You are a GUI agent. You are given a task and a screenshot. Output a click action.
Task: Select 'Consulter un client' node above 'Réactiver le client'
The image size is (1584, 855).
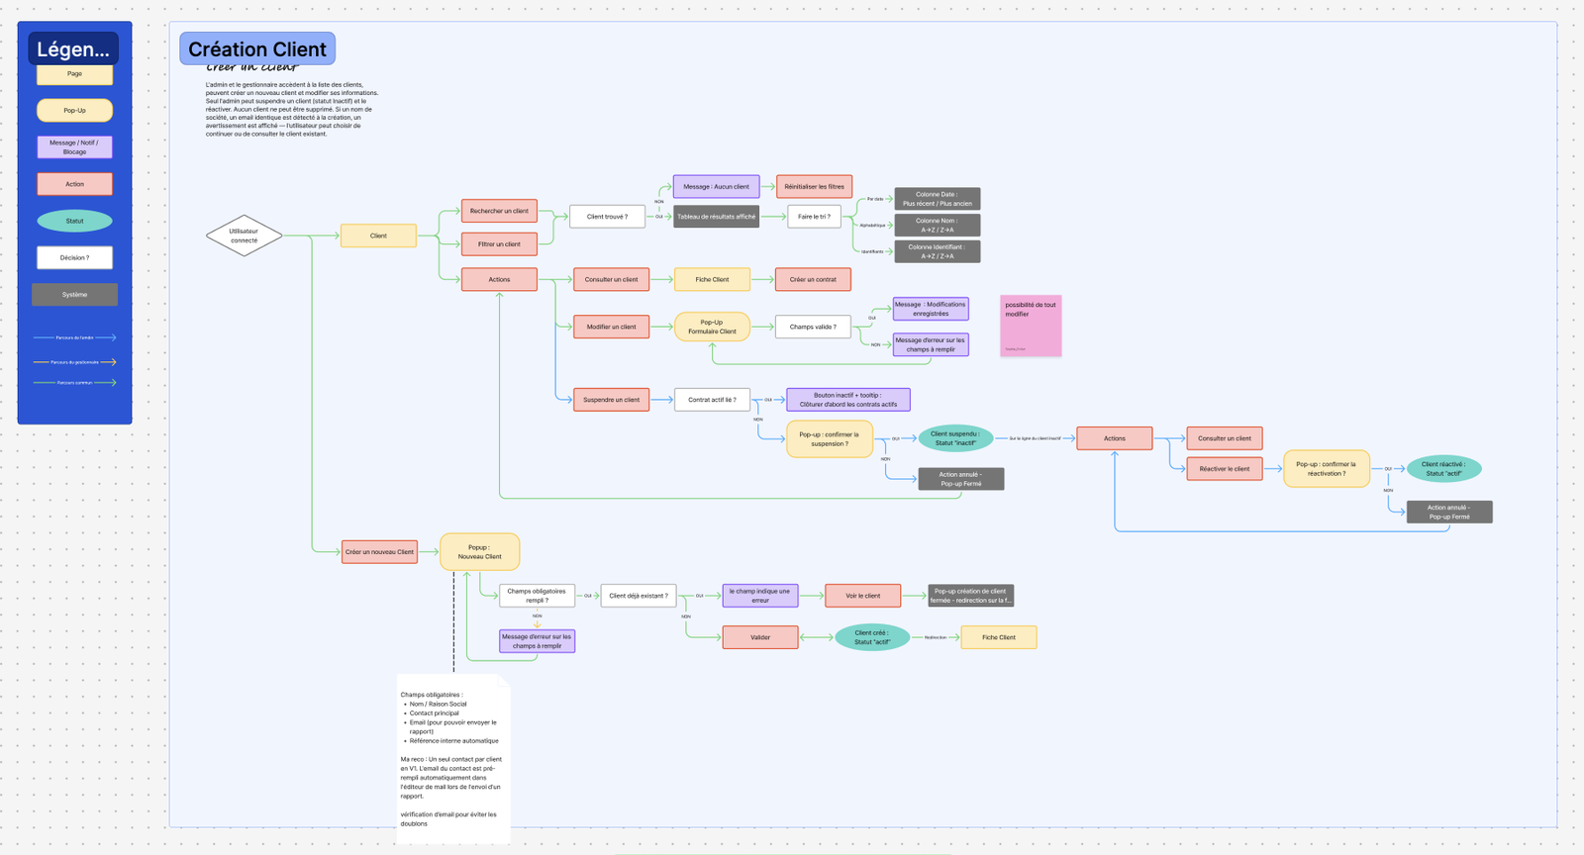(x=1225, y=438)
